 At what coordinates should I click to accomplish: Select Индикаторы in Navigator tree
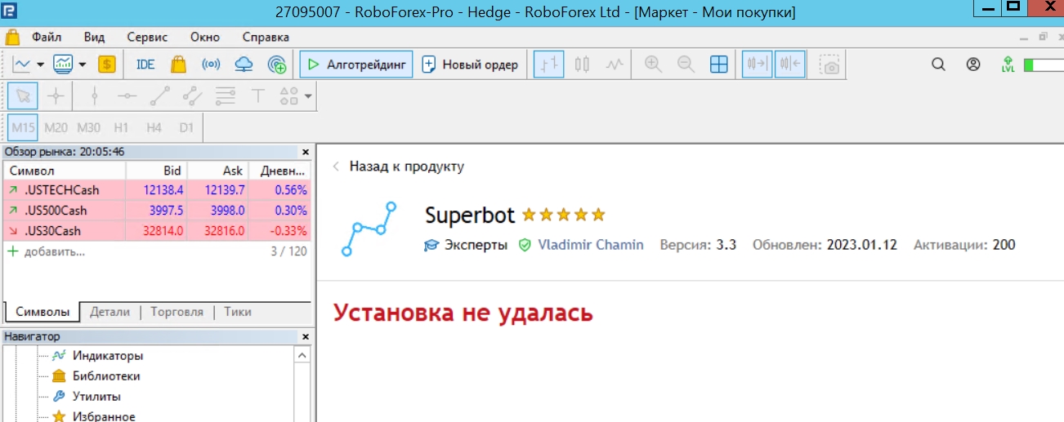point(107,356)
